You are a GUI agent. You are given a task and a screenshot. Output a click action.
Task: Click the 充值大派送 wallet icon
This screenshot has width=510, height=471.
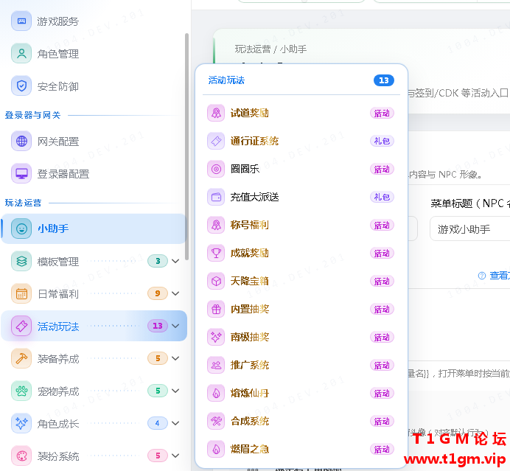tap(216, 197)
